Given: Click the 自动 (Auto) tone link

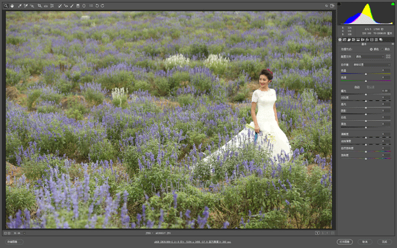Looking at the screenshot, I should point(357,87).
